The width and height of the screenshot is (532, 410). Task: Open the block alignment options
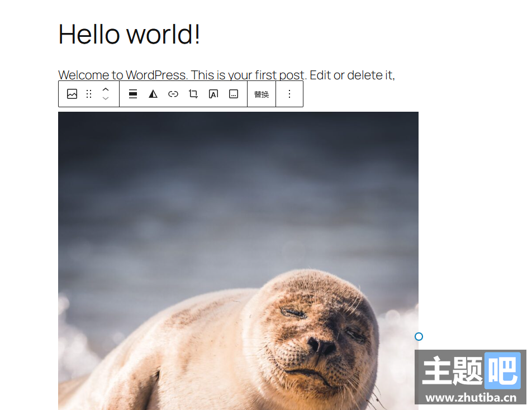tap(133, 94)
